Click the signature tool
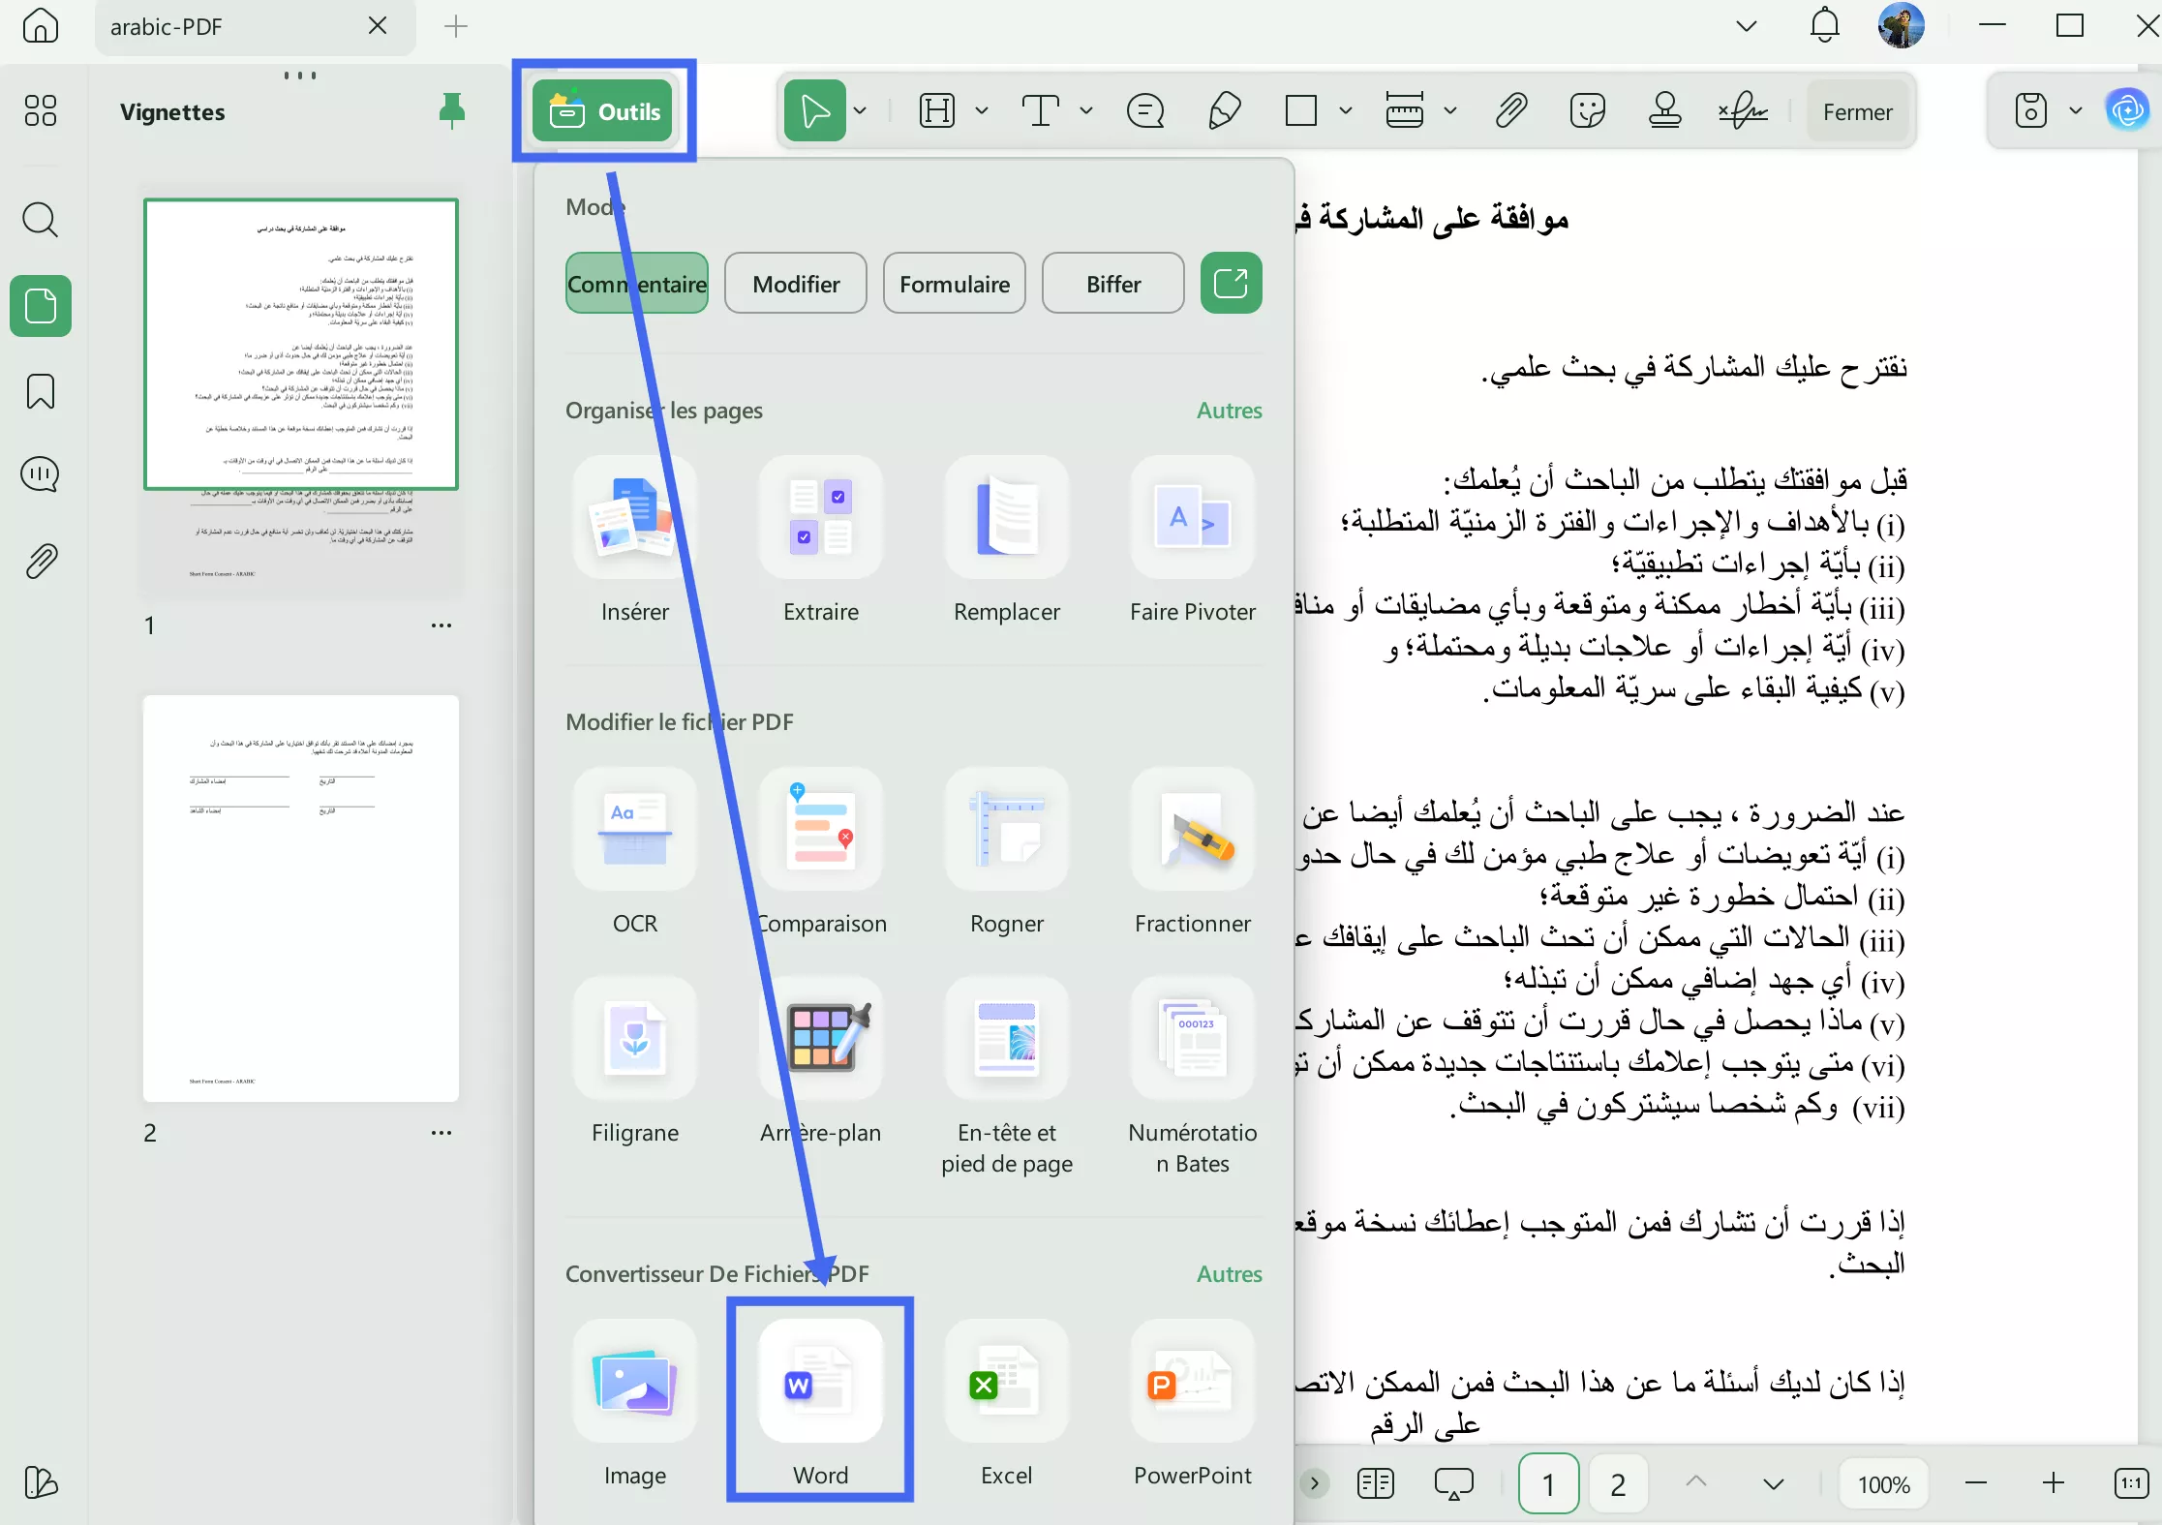 tap(1743, 109)
